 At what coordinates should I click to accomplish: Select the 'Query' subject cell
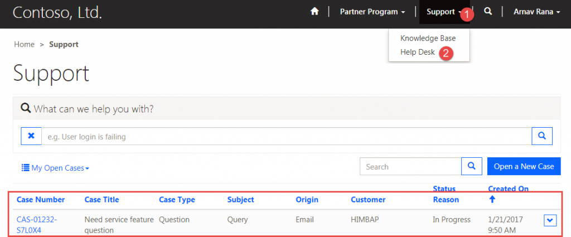pos(238,220)
